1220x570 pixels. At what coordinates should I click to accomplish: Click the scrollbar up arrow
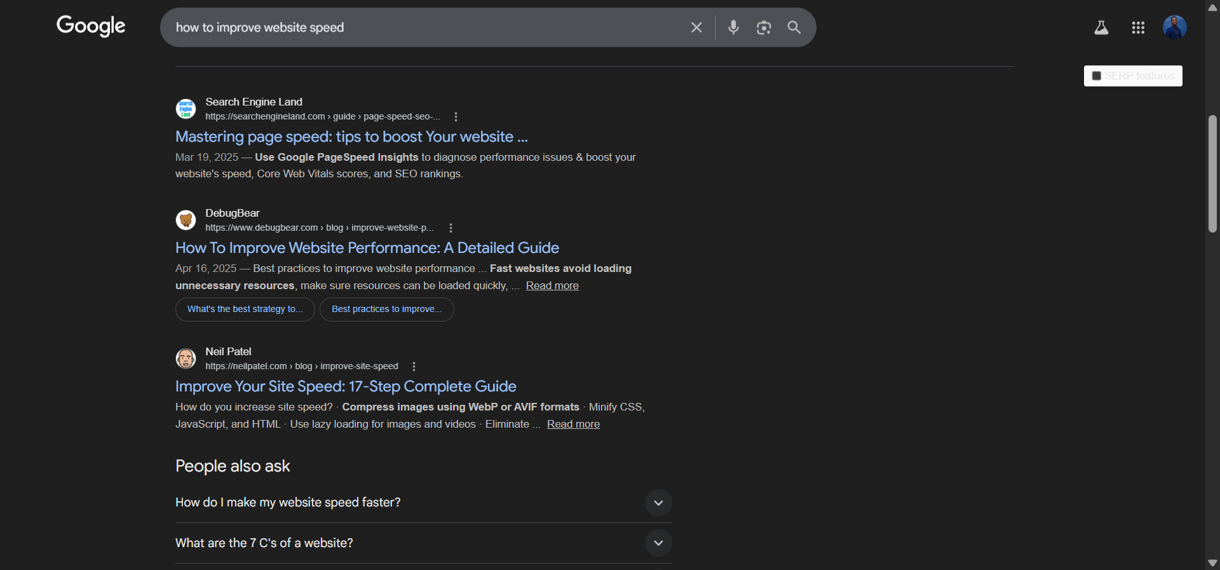click(x=1212, y=7)
